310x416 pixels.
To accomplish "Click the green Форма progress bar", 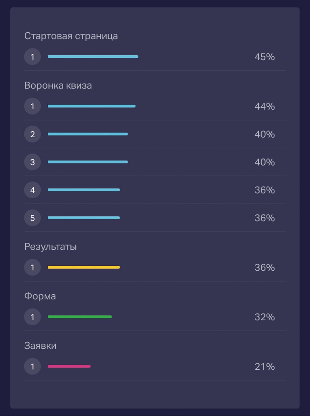I will [80, 317].
